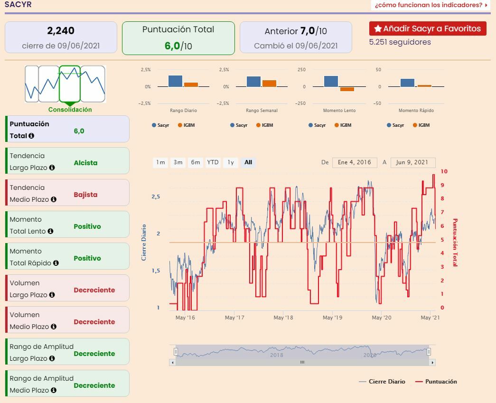Add Sacyr to favorites

click(x=428, y=28)
